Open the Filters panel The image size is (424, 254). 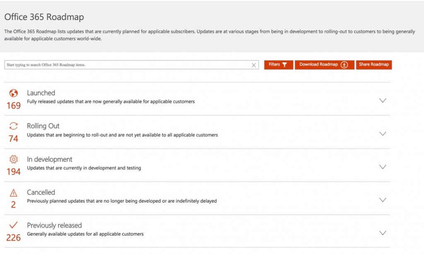point(278,65)
